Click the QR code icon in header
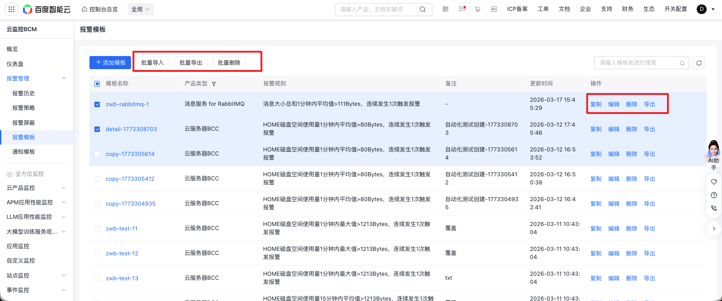The width and height of the screenshot is (722, 301). (445, 9)
